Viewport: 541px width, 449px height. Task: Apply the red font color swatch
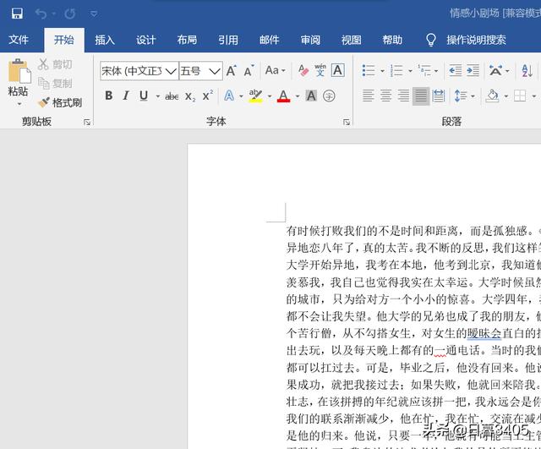pyautogui.click(x=282, y=96)
